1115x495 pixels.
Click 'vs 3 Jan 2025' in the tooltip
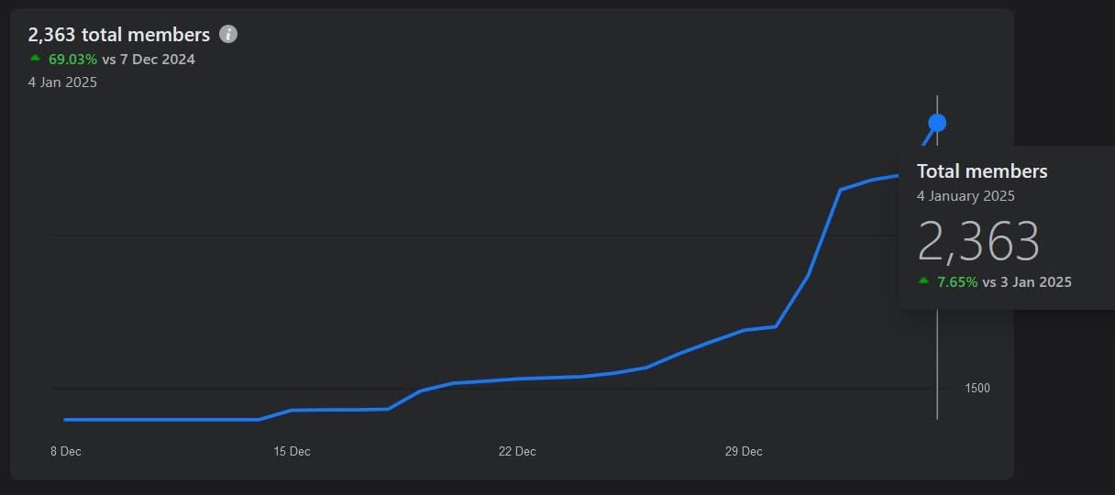pyautogui.click(x=1027, y=282)
